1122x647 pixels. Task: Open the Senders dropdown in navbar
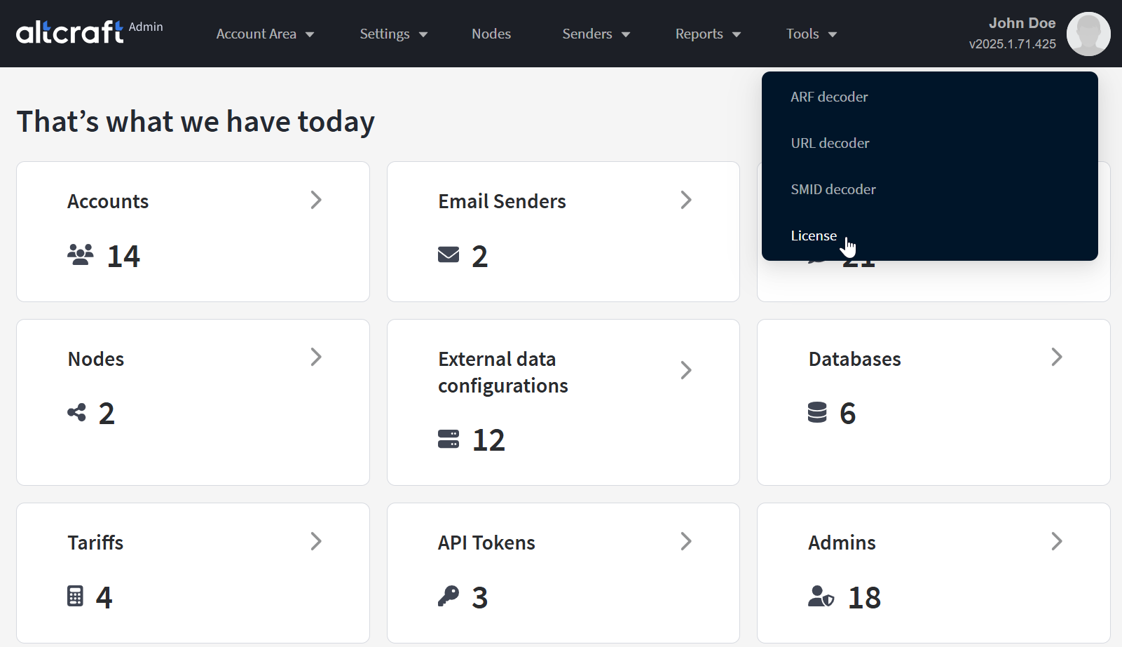[x=596, y=34]
